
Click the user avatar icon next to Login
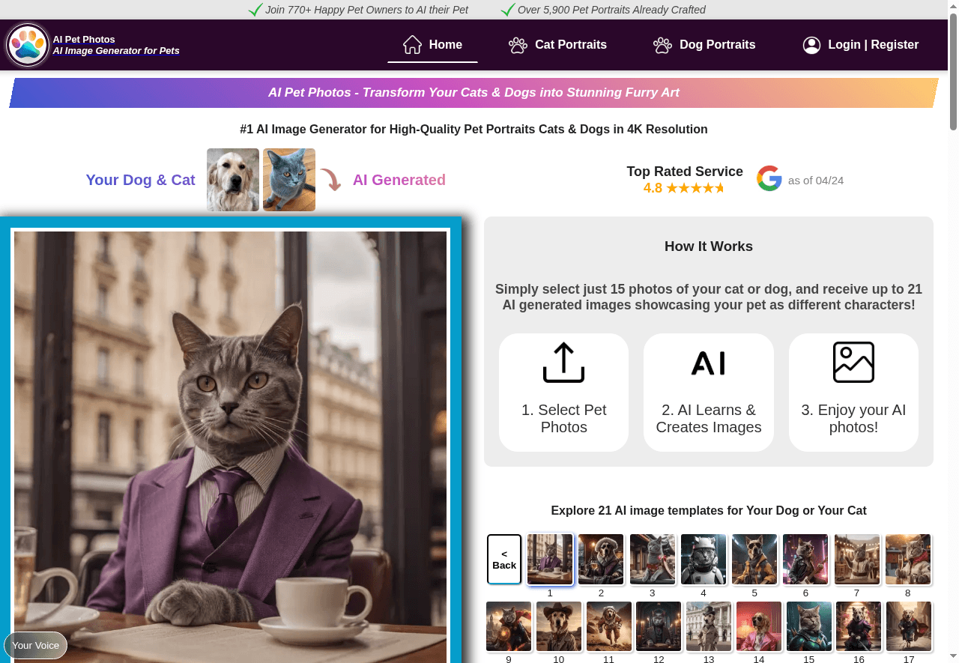811,45
